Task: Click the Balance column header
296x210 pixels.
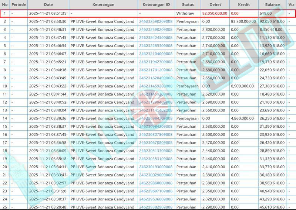Action: pyautogui.click(x=272, y=5)
